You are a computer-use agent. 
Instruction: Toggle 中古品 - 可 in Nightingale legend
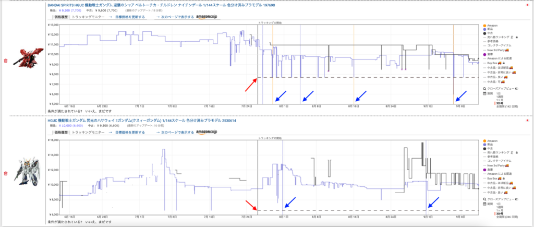(494, 81)
